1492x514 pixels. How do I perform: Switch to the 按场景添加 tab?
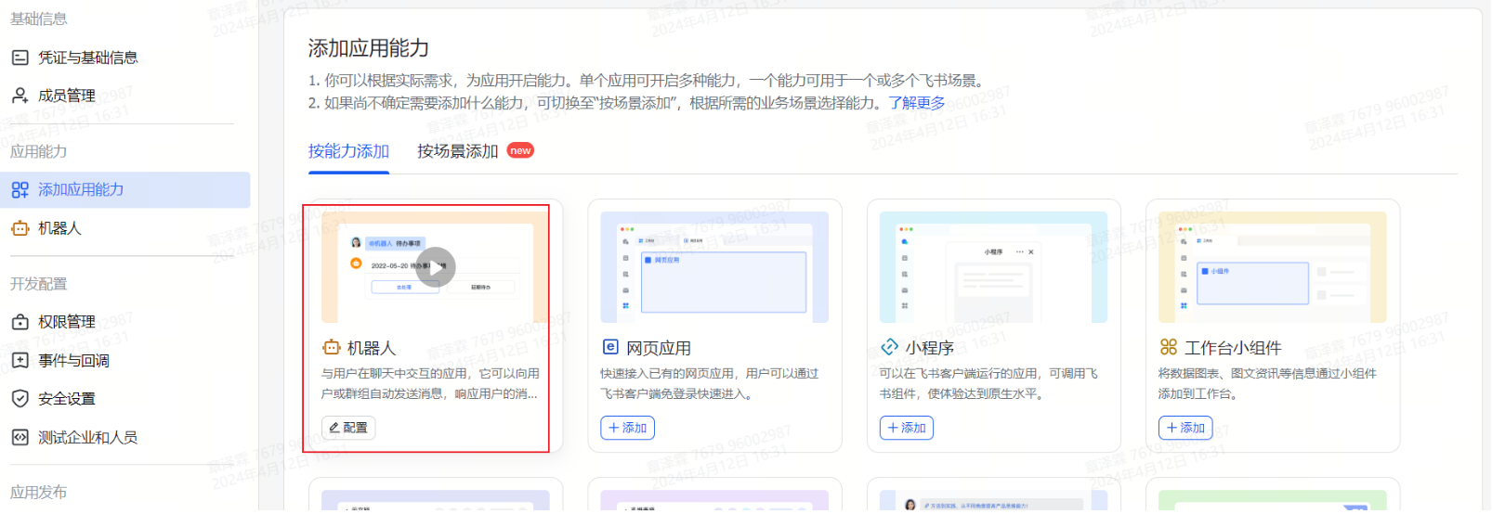coord(458,151)
